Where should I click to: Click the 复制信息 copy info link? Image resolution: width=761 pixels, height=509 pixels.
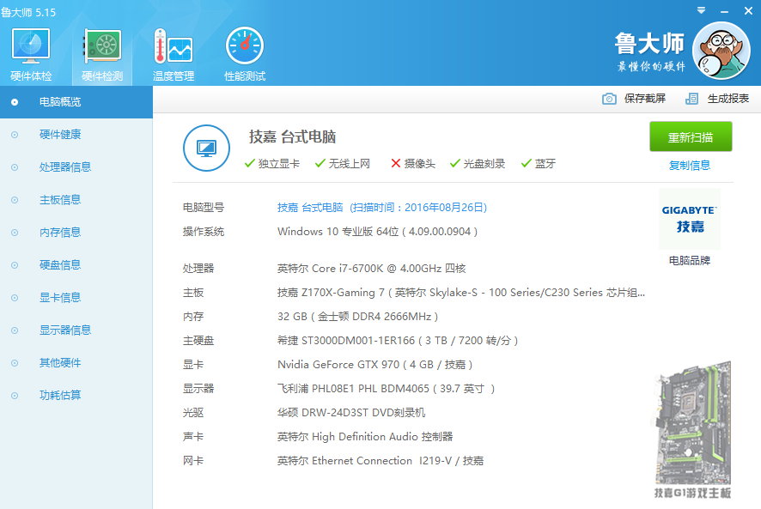(689, 166)
